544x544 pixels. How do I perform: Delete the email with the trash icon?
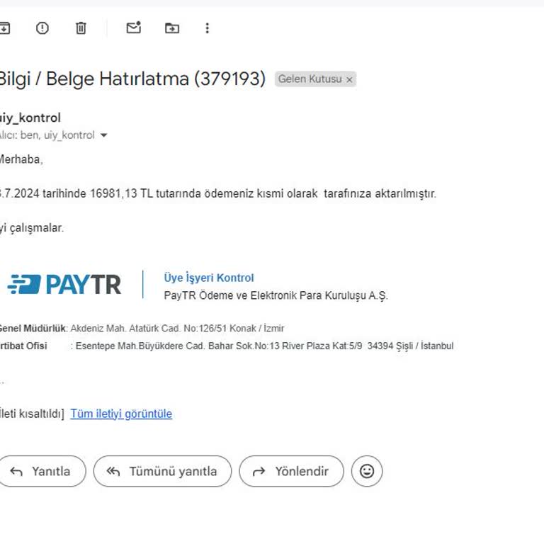tap(81, 28)
